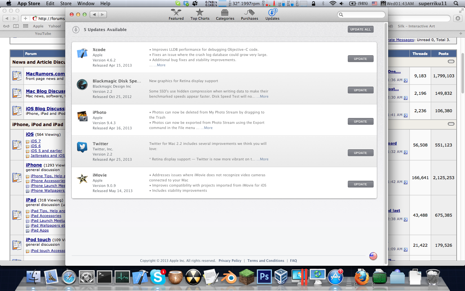Expand iPhoto release notes with More
The height and width of the screenshot is (291, 465).
208,128
